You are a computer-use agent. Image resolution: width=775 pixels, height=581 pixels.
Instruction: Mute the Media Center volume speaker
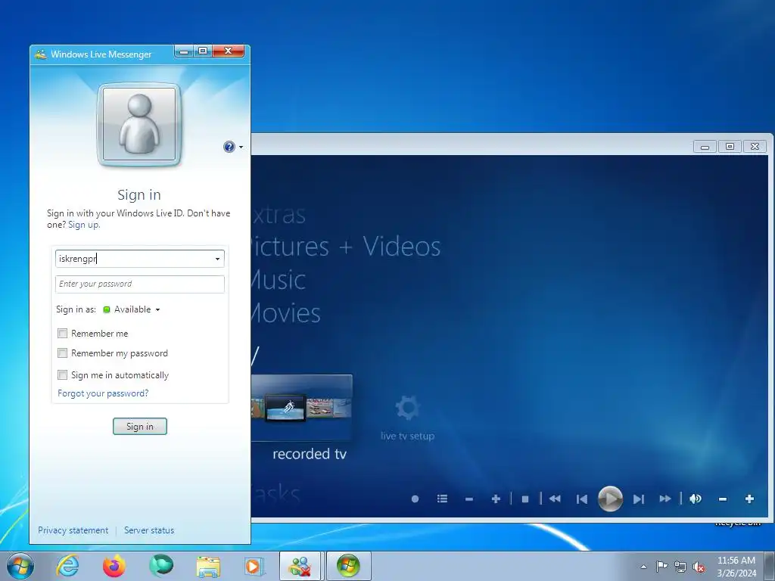click(696, 499)
